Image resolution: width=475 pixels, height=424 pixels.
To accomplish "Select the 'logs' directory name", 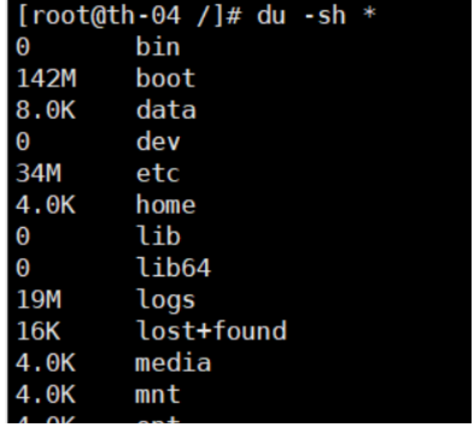I will pos(165,300).
